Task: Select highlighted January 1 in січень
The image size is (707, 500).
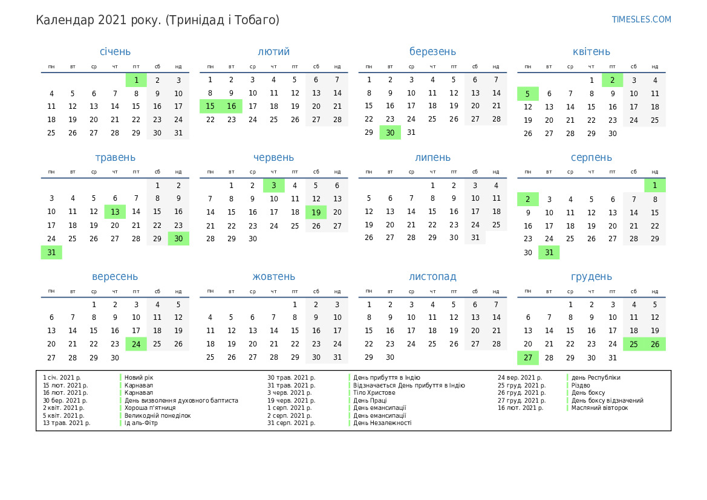Action: 136,80
